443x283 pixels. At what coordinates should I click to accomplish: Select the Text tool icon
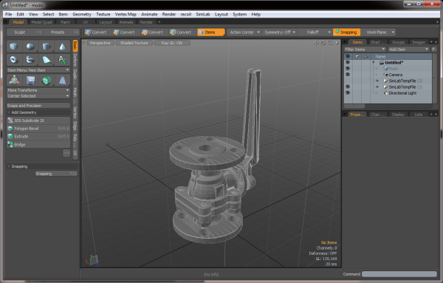(x=62, y=60)
